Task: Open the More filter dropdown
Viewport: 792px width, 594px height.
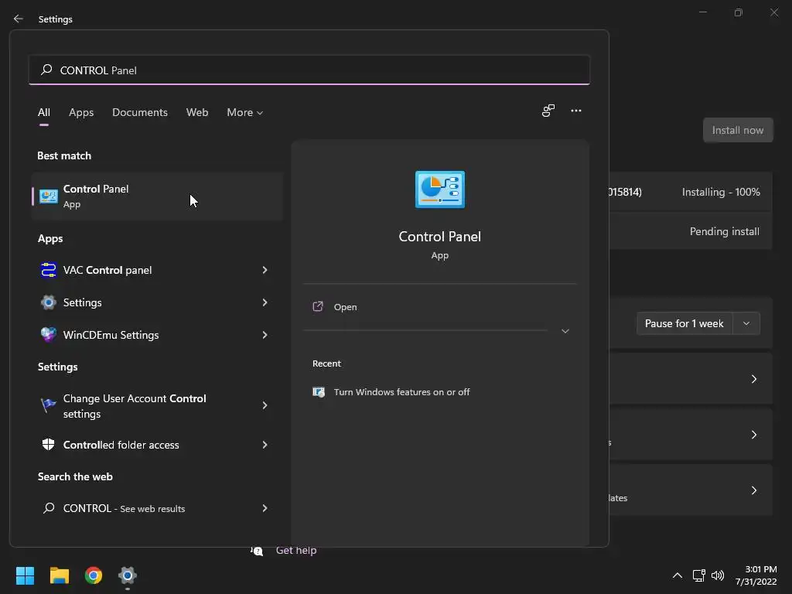Action: (245, 113)
